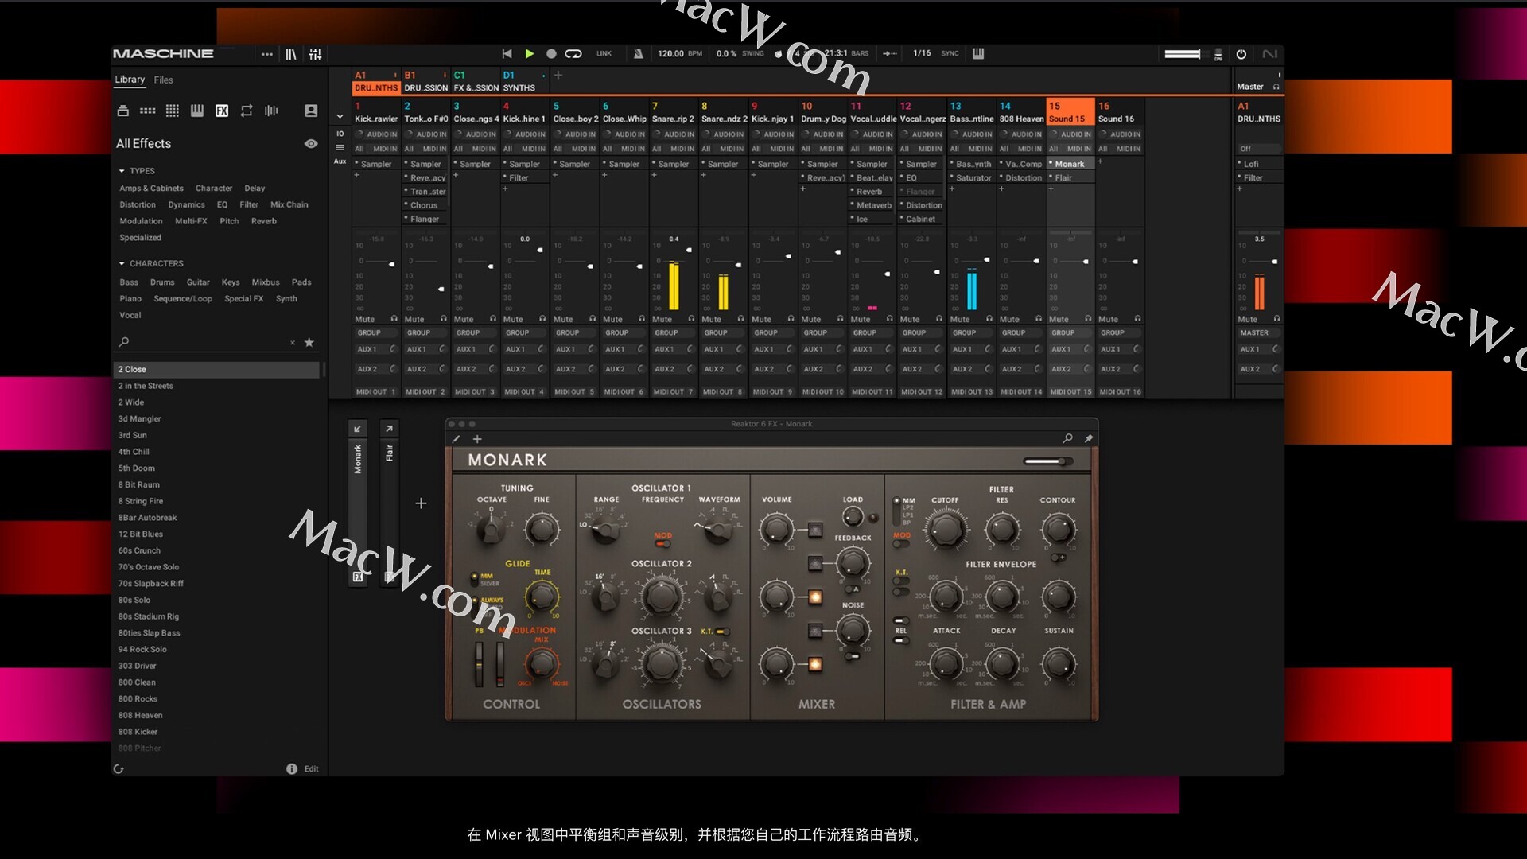Choose the Synth character tag
Viewport: 1527px width, 859px height.
286,299
